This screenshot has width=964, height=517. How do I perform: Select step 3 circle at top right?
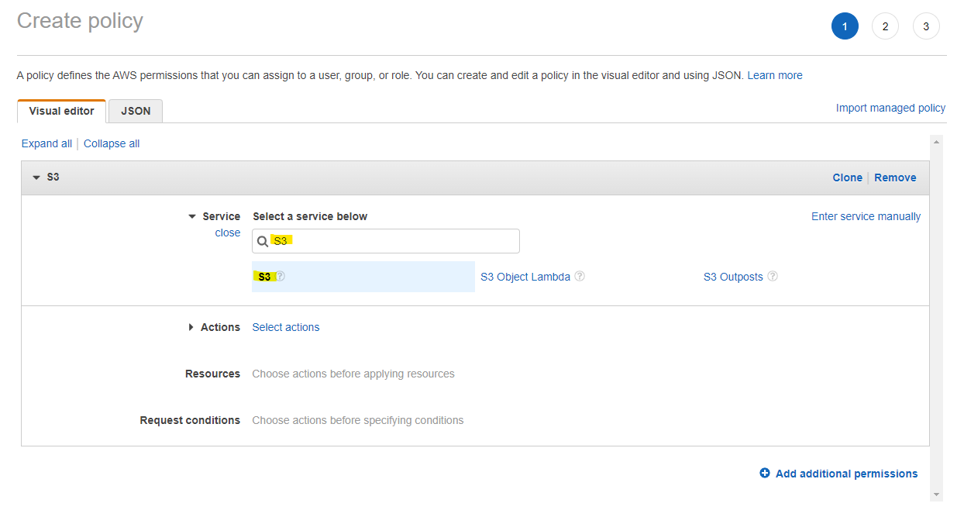click(926, 26)
